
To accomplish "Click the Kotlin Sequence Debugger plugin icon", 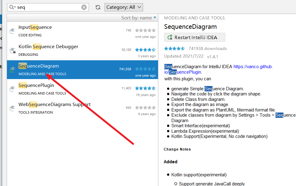I will point(12,50).
